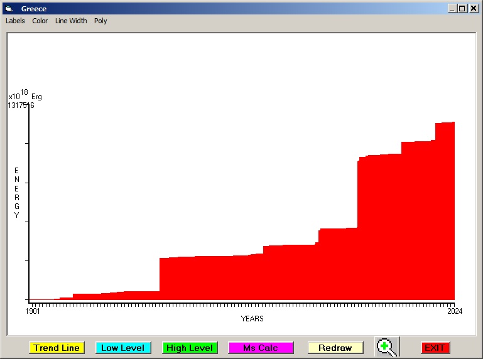Click the 2024 end year label
Screen dimensions: 483x359
click(454, 311)
